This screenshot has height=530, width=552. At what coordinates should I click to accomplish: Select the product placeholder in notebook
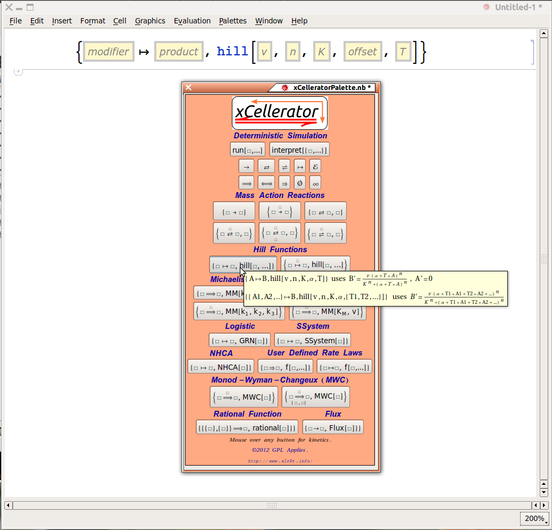pyautogui.click(x=179, y=52)
